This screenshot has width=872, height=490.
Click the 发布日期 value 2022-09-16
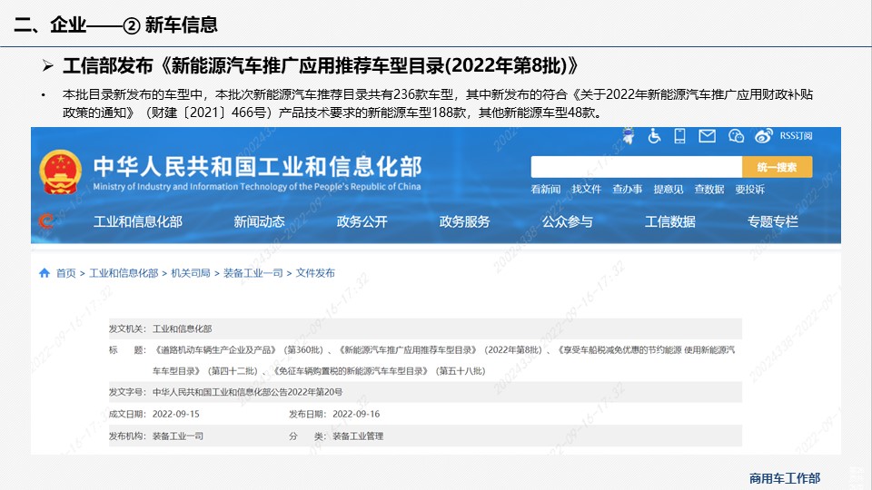(x=356, y=414)
